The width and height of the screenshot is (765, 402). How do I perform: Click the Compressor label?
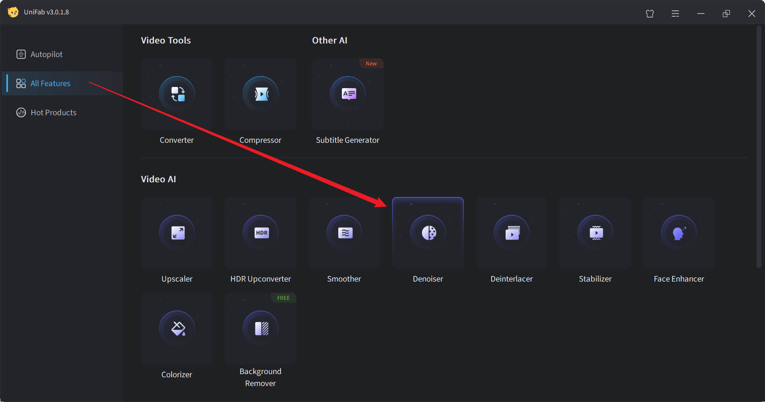pyautogui.click(x=261, y=140)
